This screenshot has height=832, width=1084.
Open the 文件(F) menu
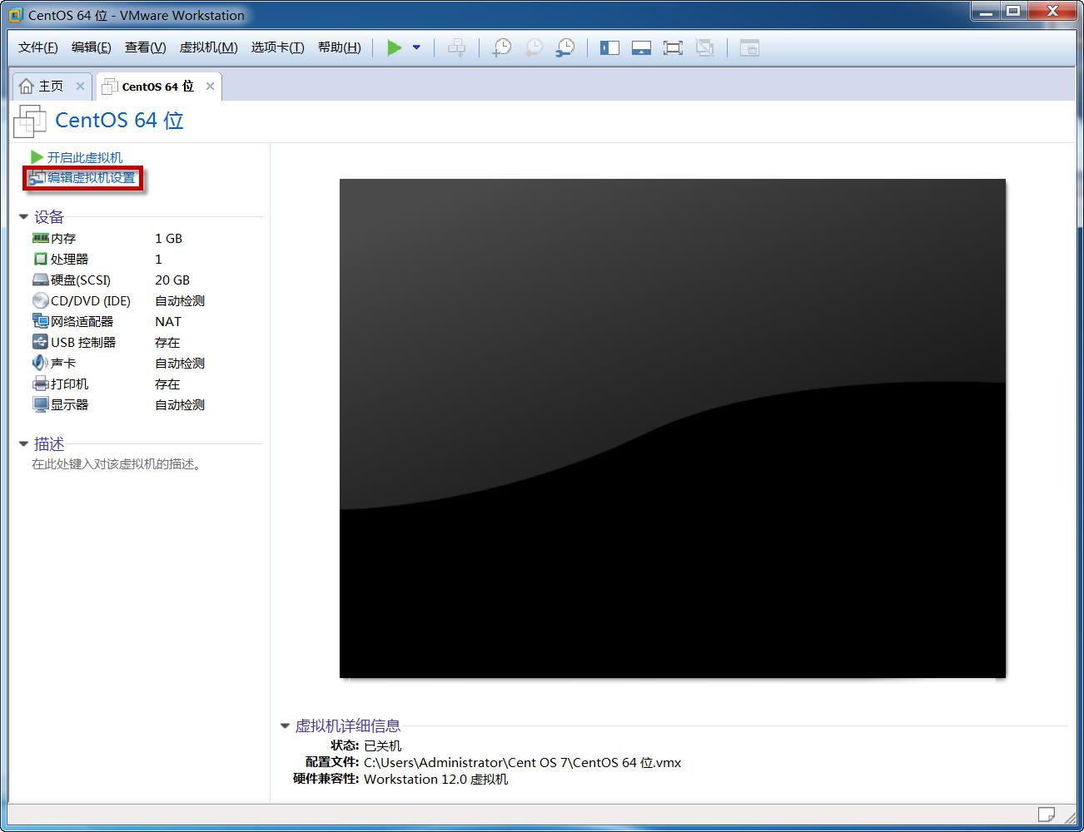pos(38,47)
